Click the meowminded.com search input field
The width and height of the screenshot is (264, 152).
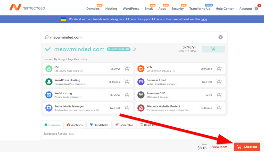click(x=129, y=37)
